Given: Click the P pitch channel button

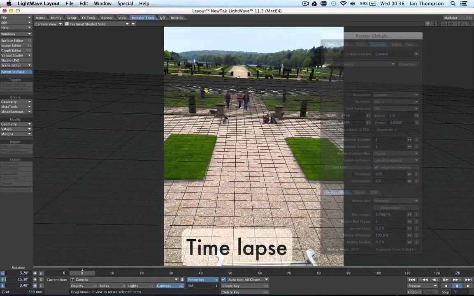Looking at the screenshot, I should pyautogui.click(x=3, y=280).
